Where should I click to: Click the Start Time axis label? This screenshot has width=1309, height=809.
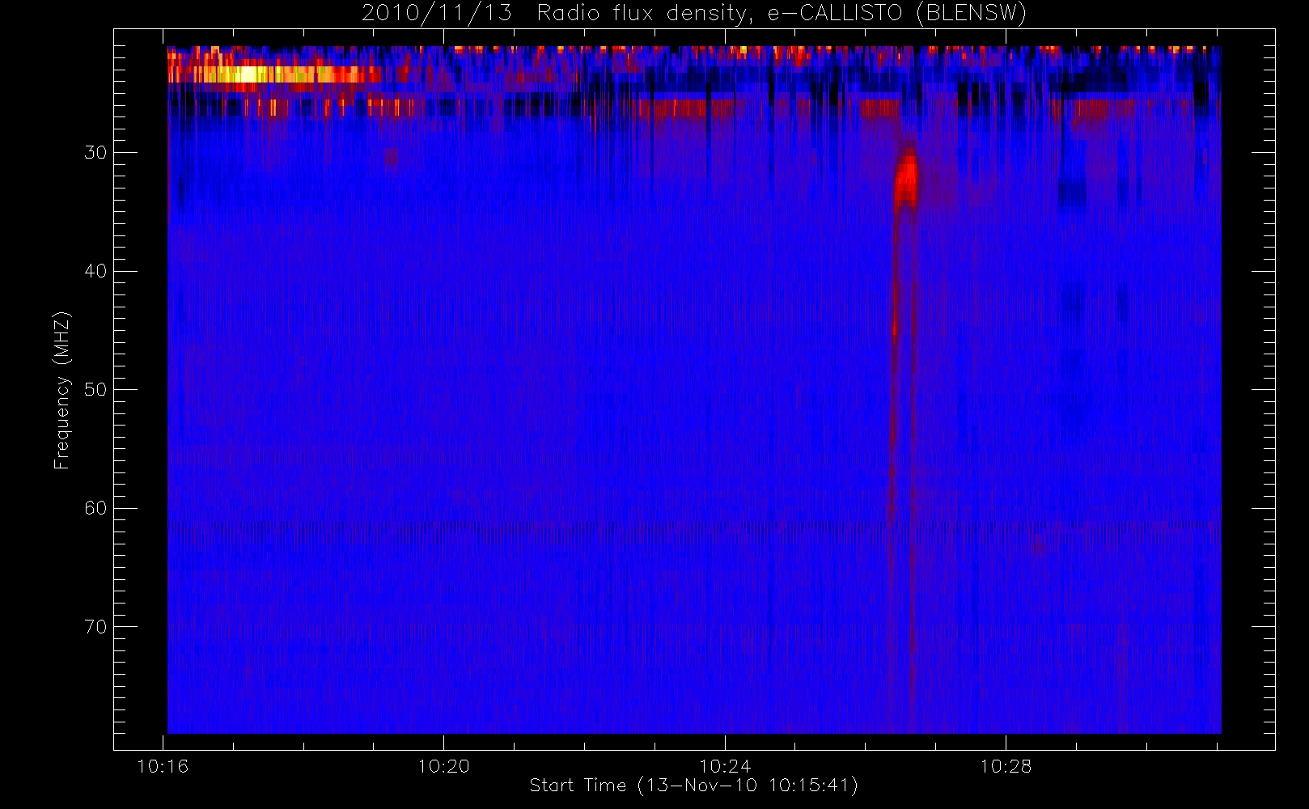point(693,785)
